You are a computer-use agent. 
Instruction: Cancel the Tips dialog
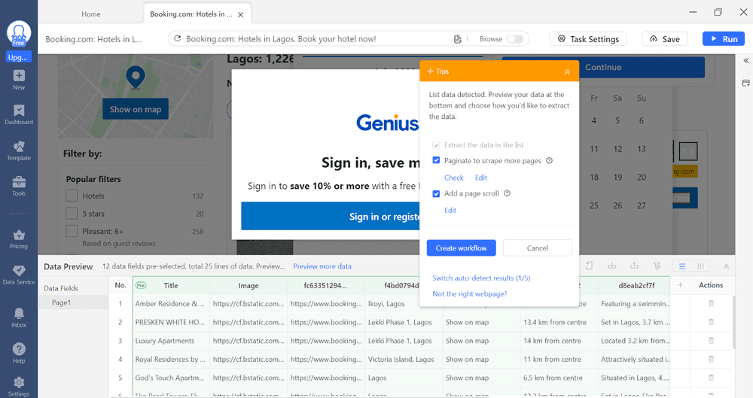(538, 248)
